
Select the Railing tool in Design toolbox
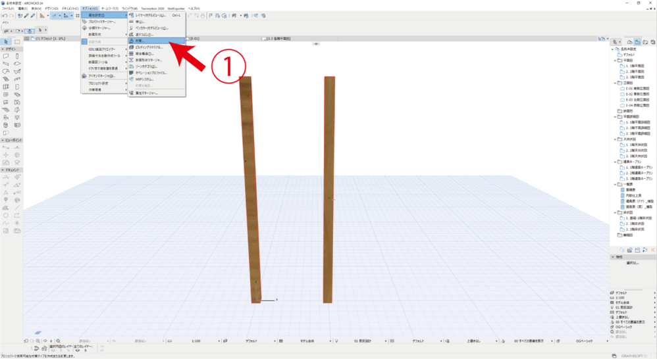coord(17,79)
